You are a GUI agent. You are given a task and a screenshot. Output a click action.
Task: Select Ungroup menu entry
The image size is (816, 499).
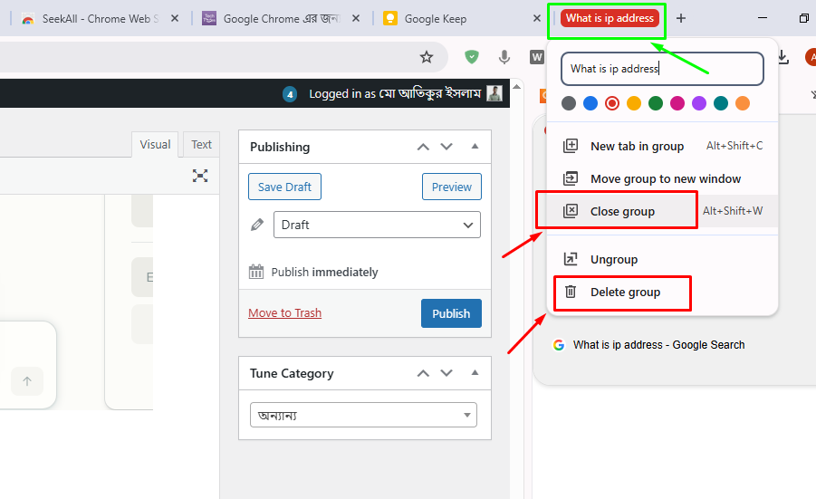click(662, 259)
